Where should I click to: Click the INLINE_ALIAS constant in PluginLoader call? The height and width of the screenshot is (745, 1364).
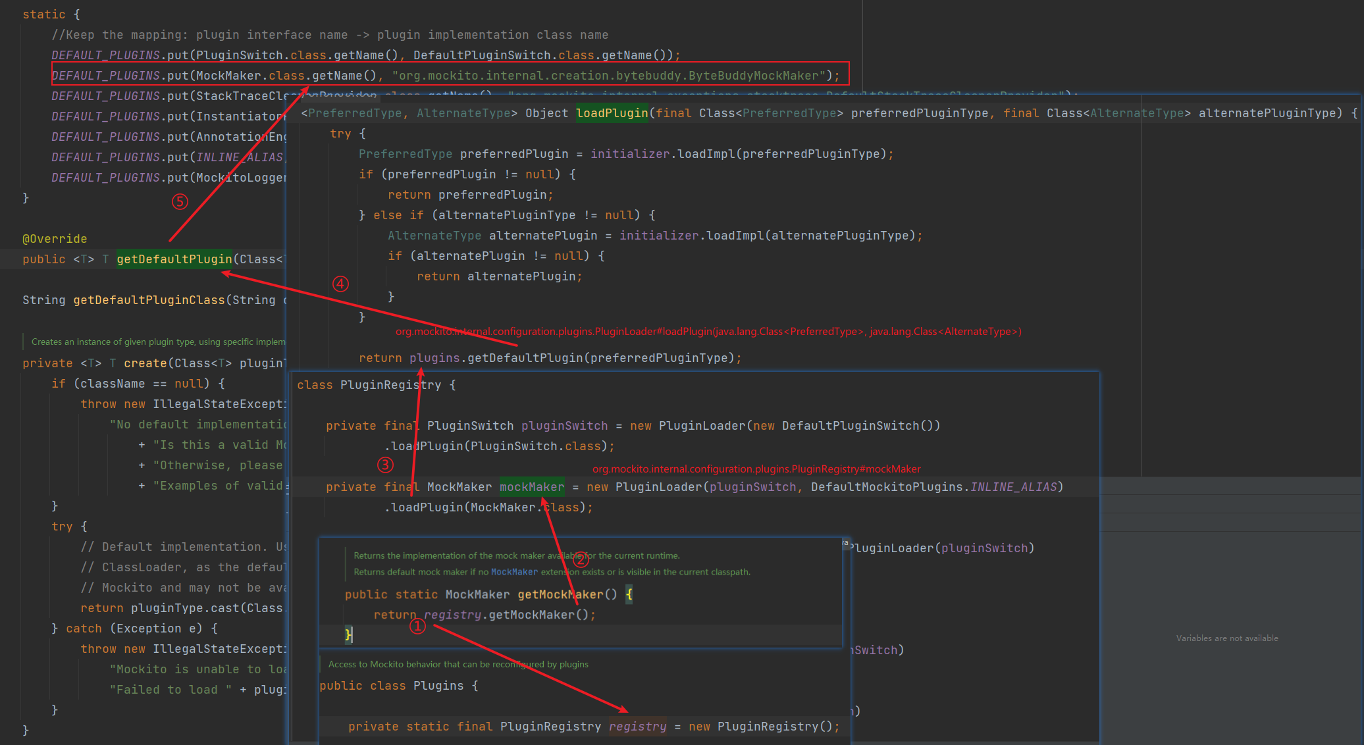pyautogui.click(x=1013, y=487)
